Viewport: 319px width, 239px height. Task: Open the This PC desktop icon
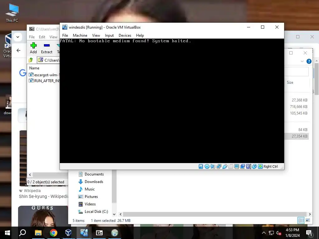[x=12, y=13]
